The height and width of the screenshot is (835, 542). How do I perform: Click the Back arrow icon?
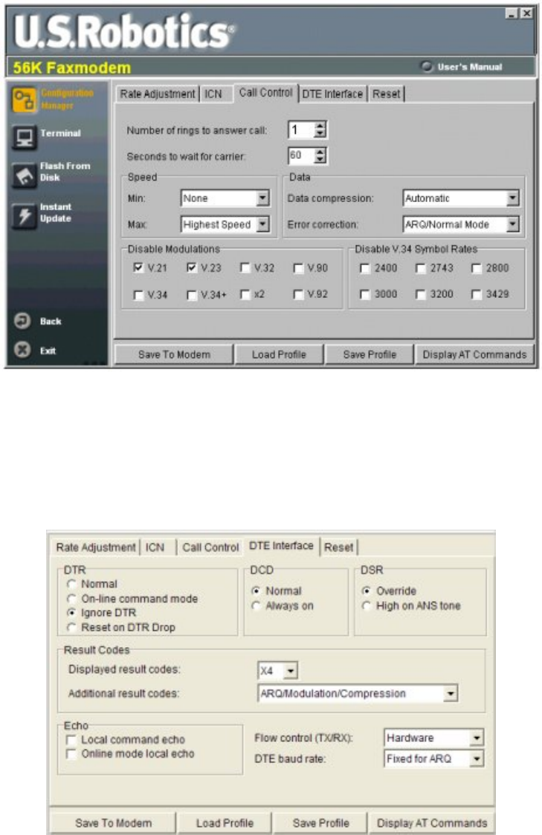pyautogui.click(x=22, y=321)
